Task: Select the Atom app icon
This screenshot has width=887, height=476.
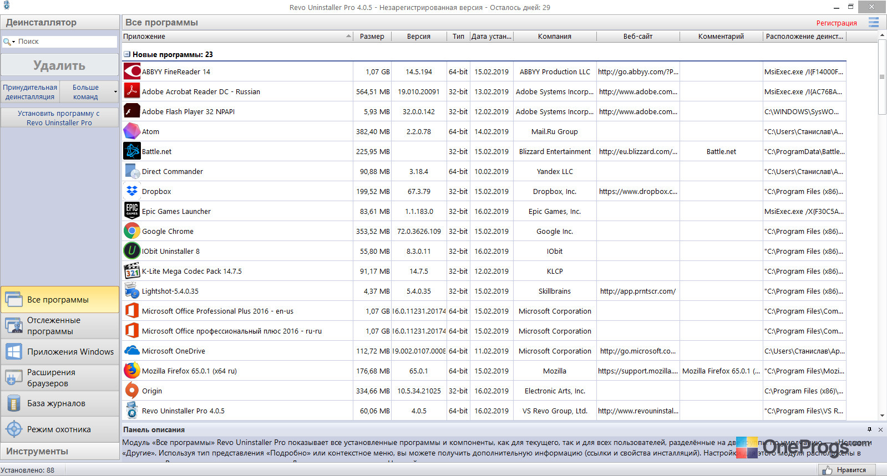Action: click(132, 131)
